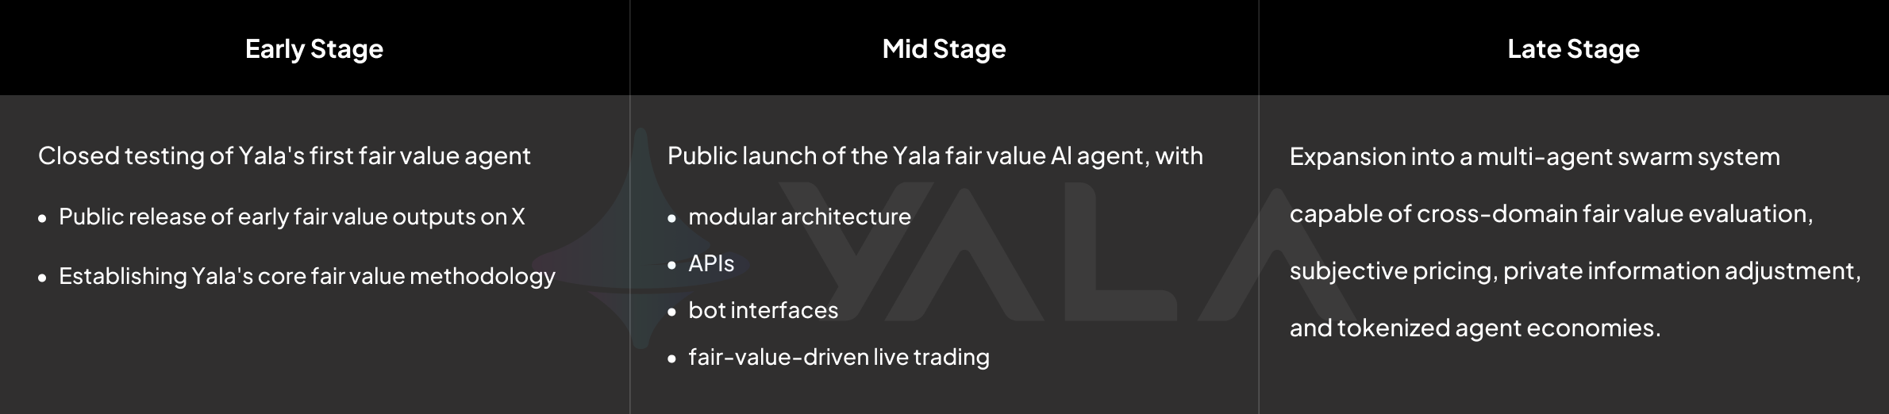Open the Late Stage column header

click(x=1573, y=49)
